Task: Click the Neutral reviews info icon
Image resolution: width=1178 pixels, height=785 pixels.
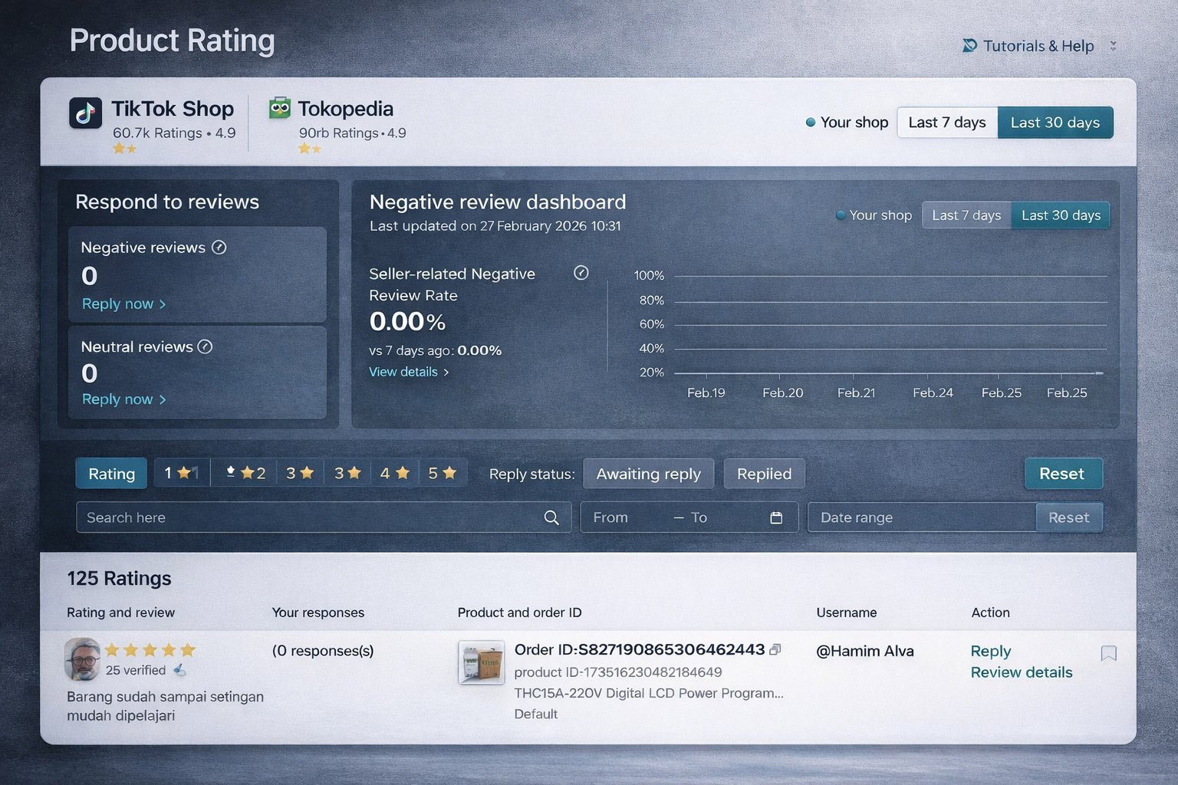Action: tap(205, 347)
